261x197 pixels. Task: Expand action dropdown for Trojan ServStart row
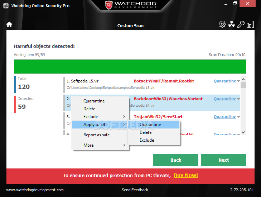[x=238, y=117]
